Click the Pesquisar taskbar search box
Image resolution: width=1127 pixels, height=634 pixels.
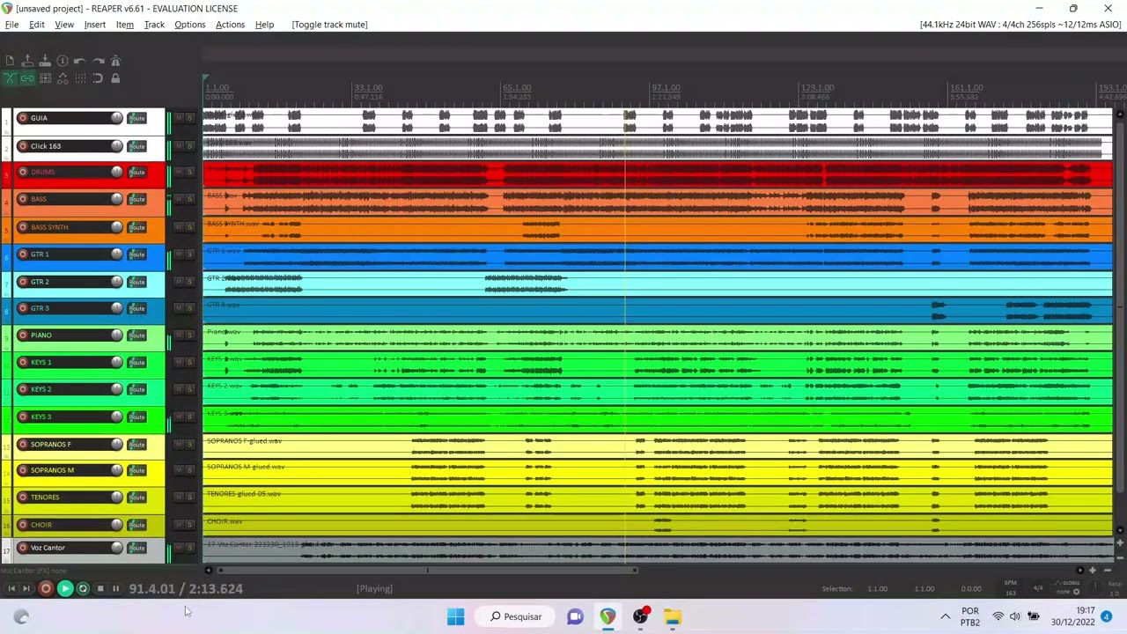coord(516,616)
